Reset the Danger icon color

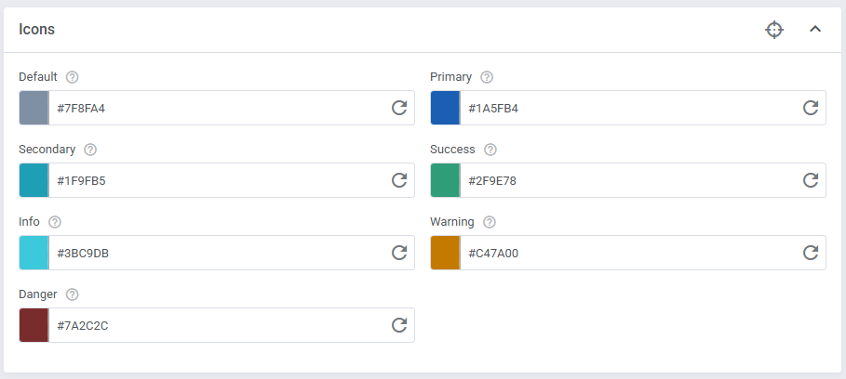[x=399, y=325]
